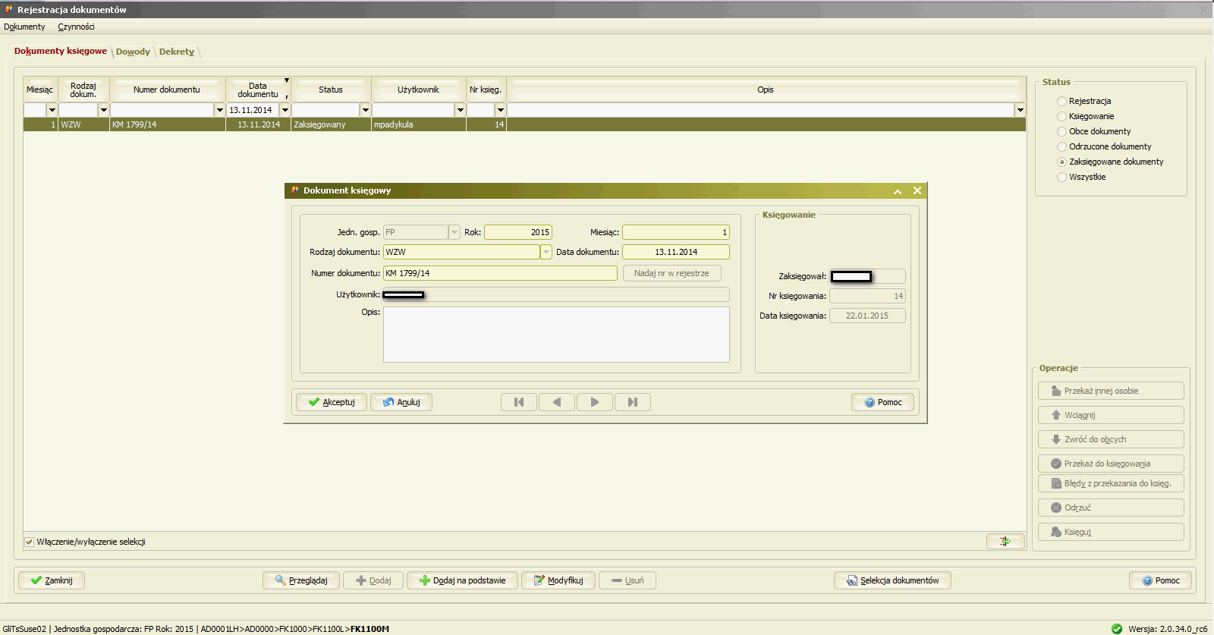Click Zwróć do obcych operation
This screenshot has height=635, width=1214.
pyautogui.click(x=1111, y=439)
